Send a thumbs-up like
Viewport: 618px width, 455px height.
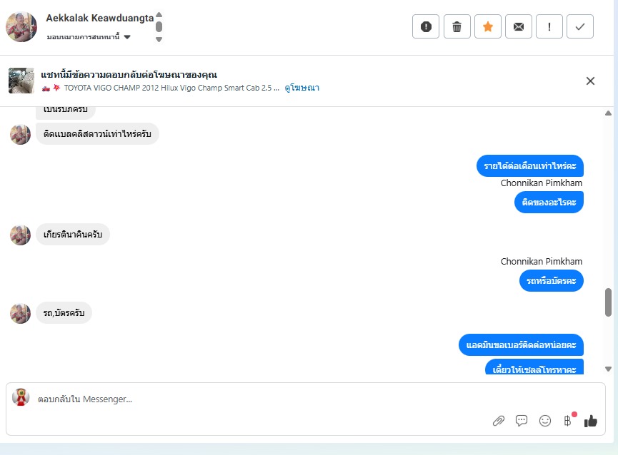[x=591, y=421]
